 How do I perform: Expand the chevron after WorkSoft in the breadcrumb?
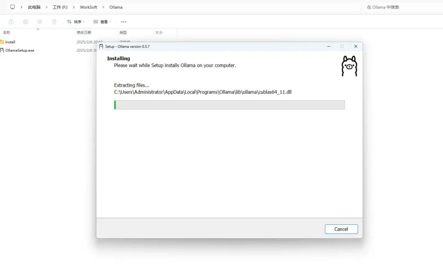pyautogui.click(x=103, y=7)
